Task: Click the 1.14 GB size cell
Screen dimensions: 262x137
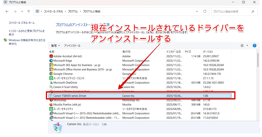Action: (196, 56)
